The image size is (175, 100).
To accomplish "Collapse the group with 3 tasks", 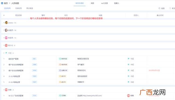I will pyautogui.click(x=4, y=90).
